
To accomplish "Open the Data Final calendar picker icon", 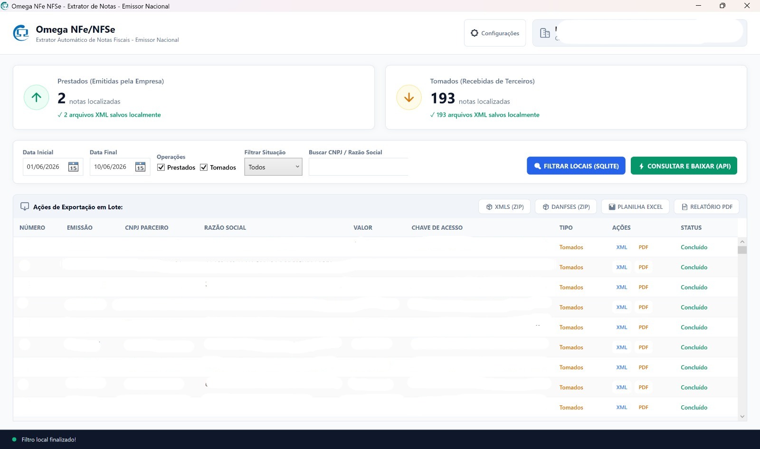I will click(x=140, y=167).
